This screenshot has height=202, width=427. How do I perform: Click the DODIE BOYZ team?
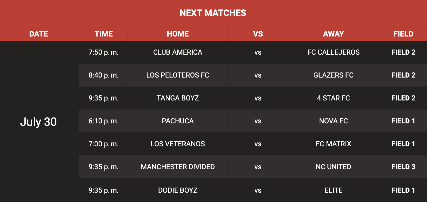coord(178,190)
